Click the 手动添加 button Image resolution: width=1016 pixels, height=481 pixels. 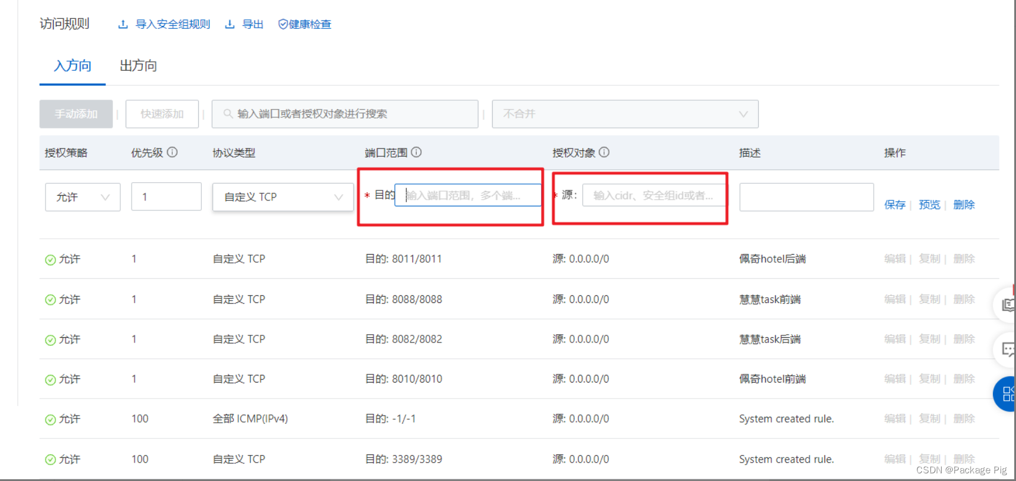pyautogui.click(x=76, y=114)
